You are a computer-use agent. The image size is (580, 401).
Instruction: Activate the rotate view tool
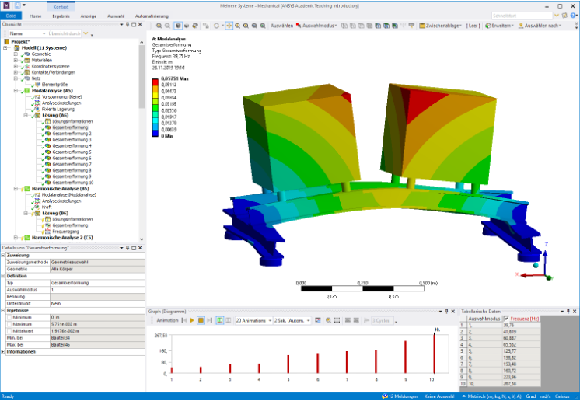(x=217, y=26)
